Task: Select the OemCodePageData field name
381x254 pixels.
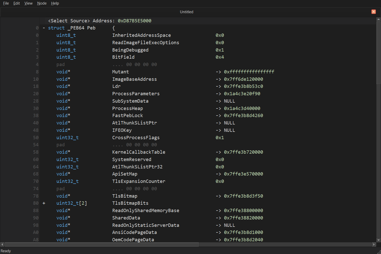Action: pyautogui.click(x=133, y=240)
